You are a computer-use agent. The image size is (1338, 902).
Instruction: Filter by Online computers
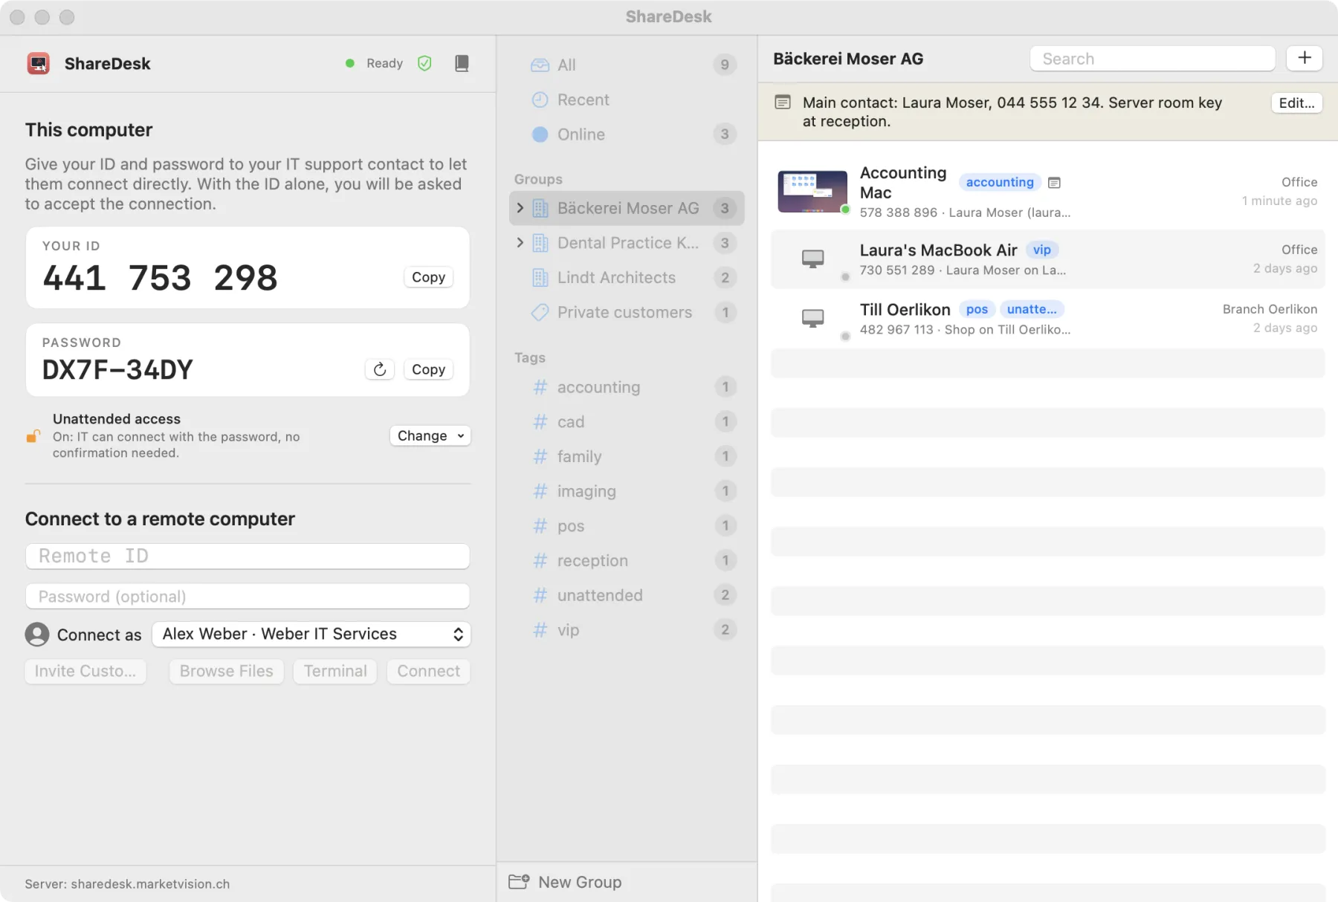(x=627, y=134)
